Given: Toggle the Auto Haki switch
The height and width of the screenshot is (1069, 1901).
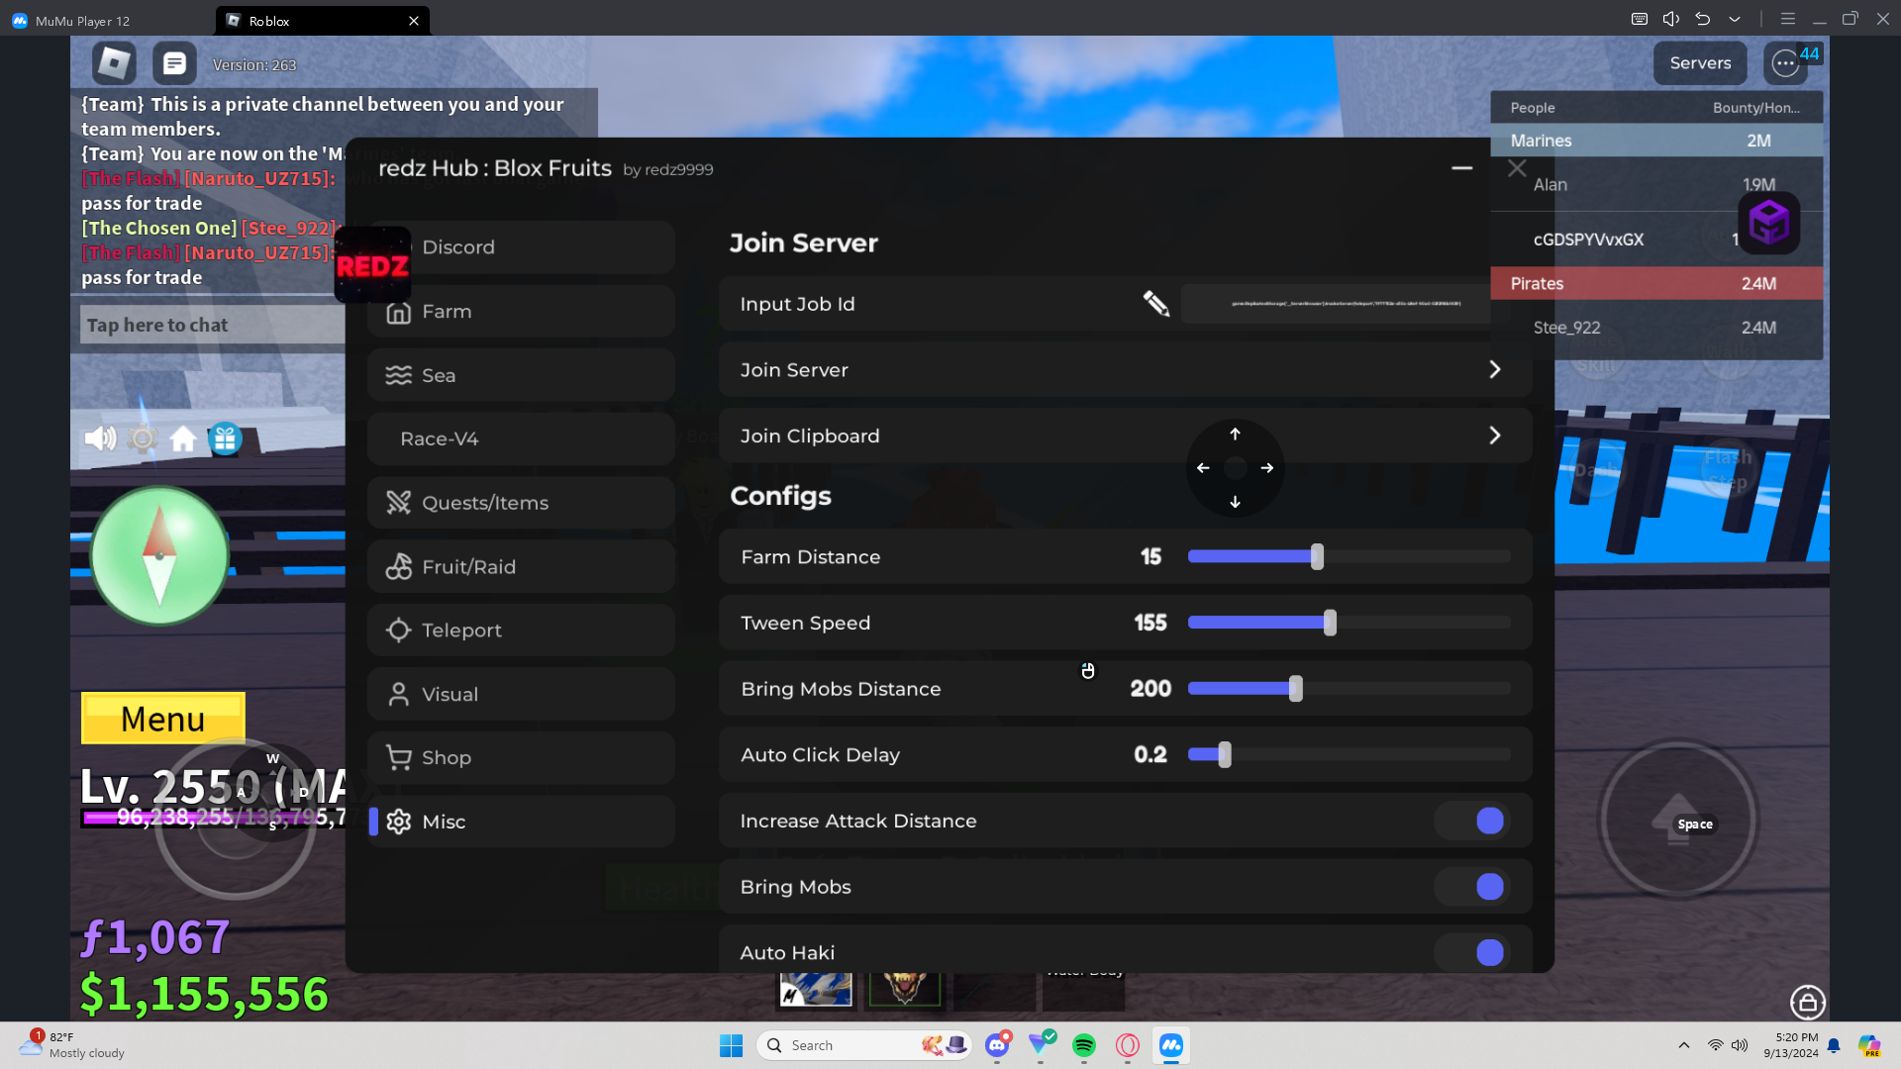Looking at the screenshot, I should pos(1471,952).
